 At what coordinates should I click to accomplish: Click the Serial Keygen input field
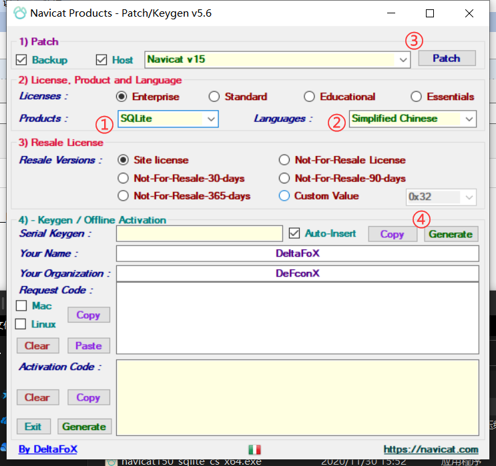click(x=200, y=234)
